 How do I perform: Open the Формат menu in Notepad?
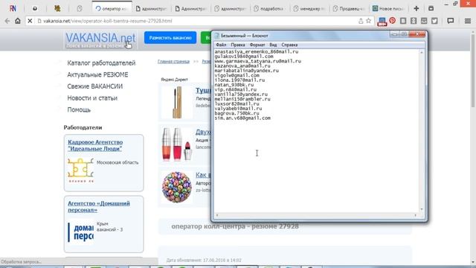257,45
